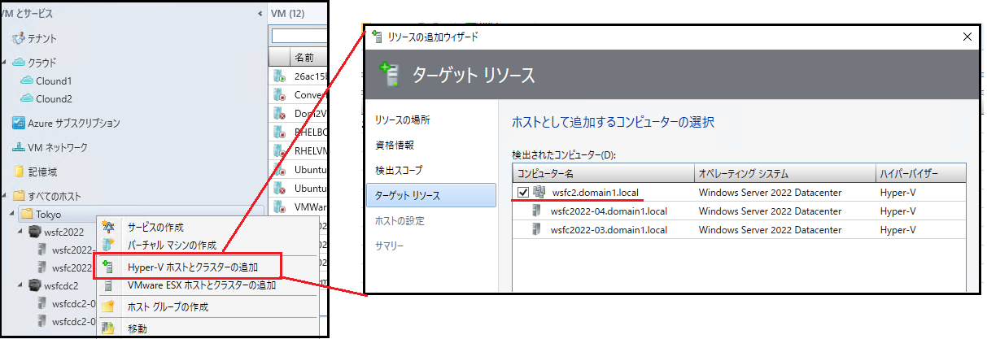
Task: Click the サマリー wizard step
Action: pyautogui.click(x=390, y=246)
